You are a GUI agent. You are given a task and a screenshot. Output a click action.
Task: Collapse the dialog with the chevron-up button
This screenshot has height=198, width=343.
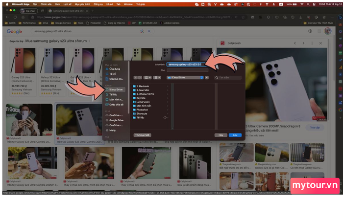(207, 78)
